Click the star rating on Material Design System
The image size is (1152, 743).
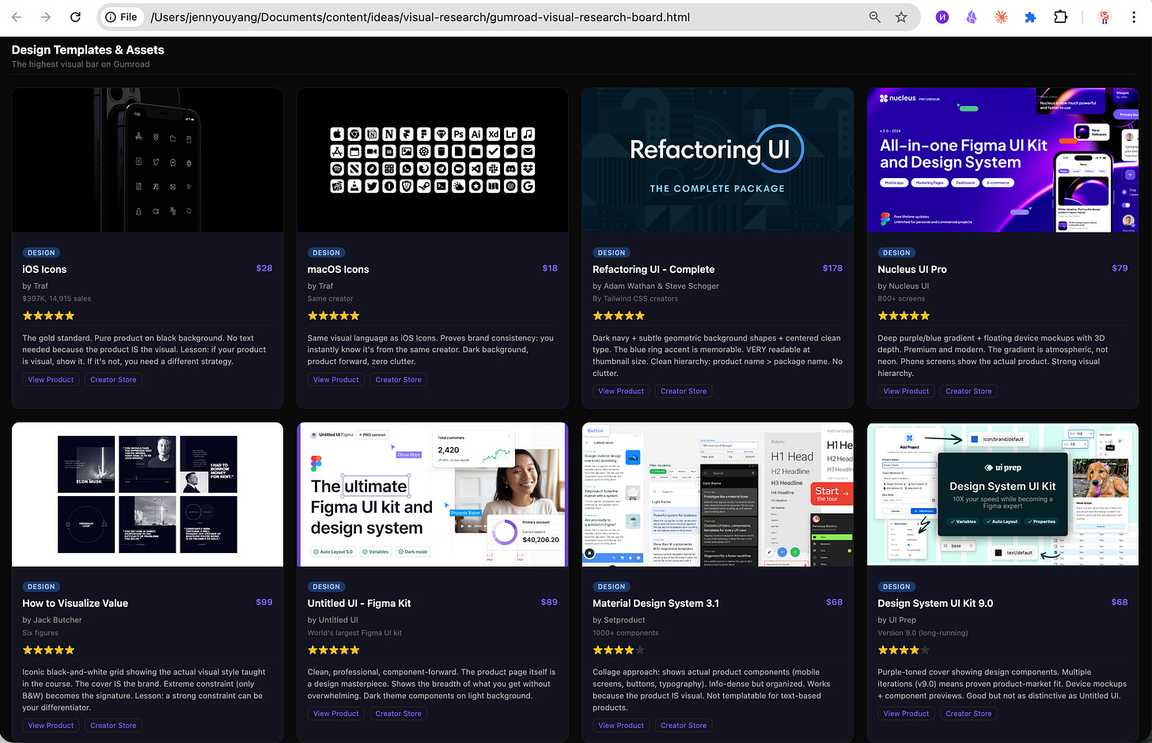coord(619,650)
